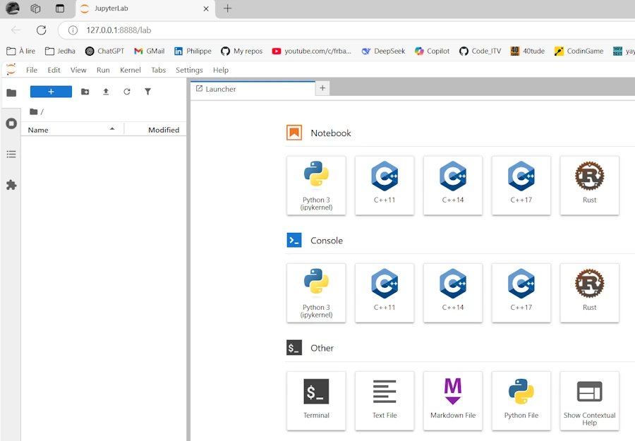The image size is (635, 441).
Task: Open the youtube.com bookmark
Action: click(311, 51)
